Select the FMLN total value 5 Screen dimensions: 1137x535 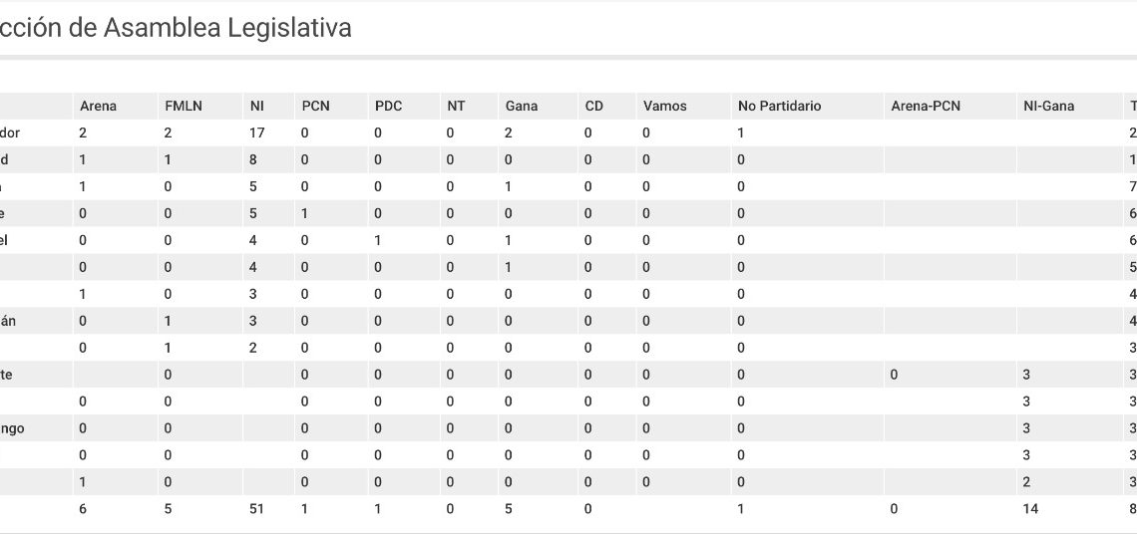169,509
